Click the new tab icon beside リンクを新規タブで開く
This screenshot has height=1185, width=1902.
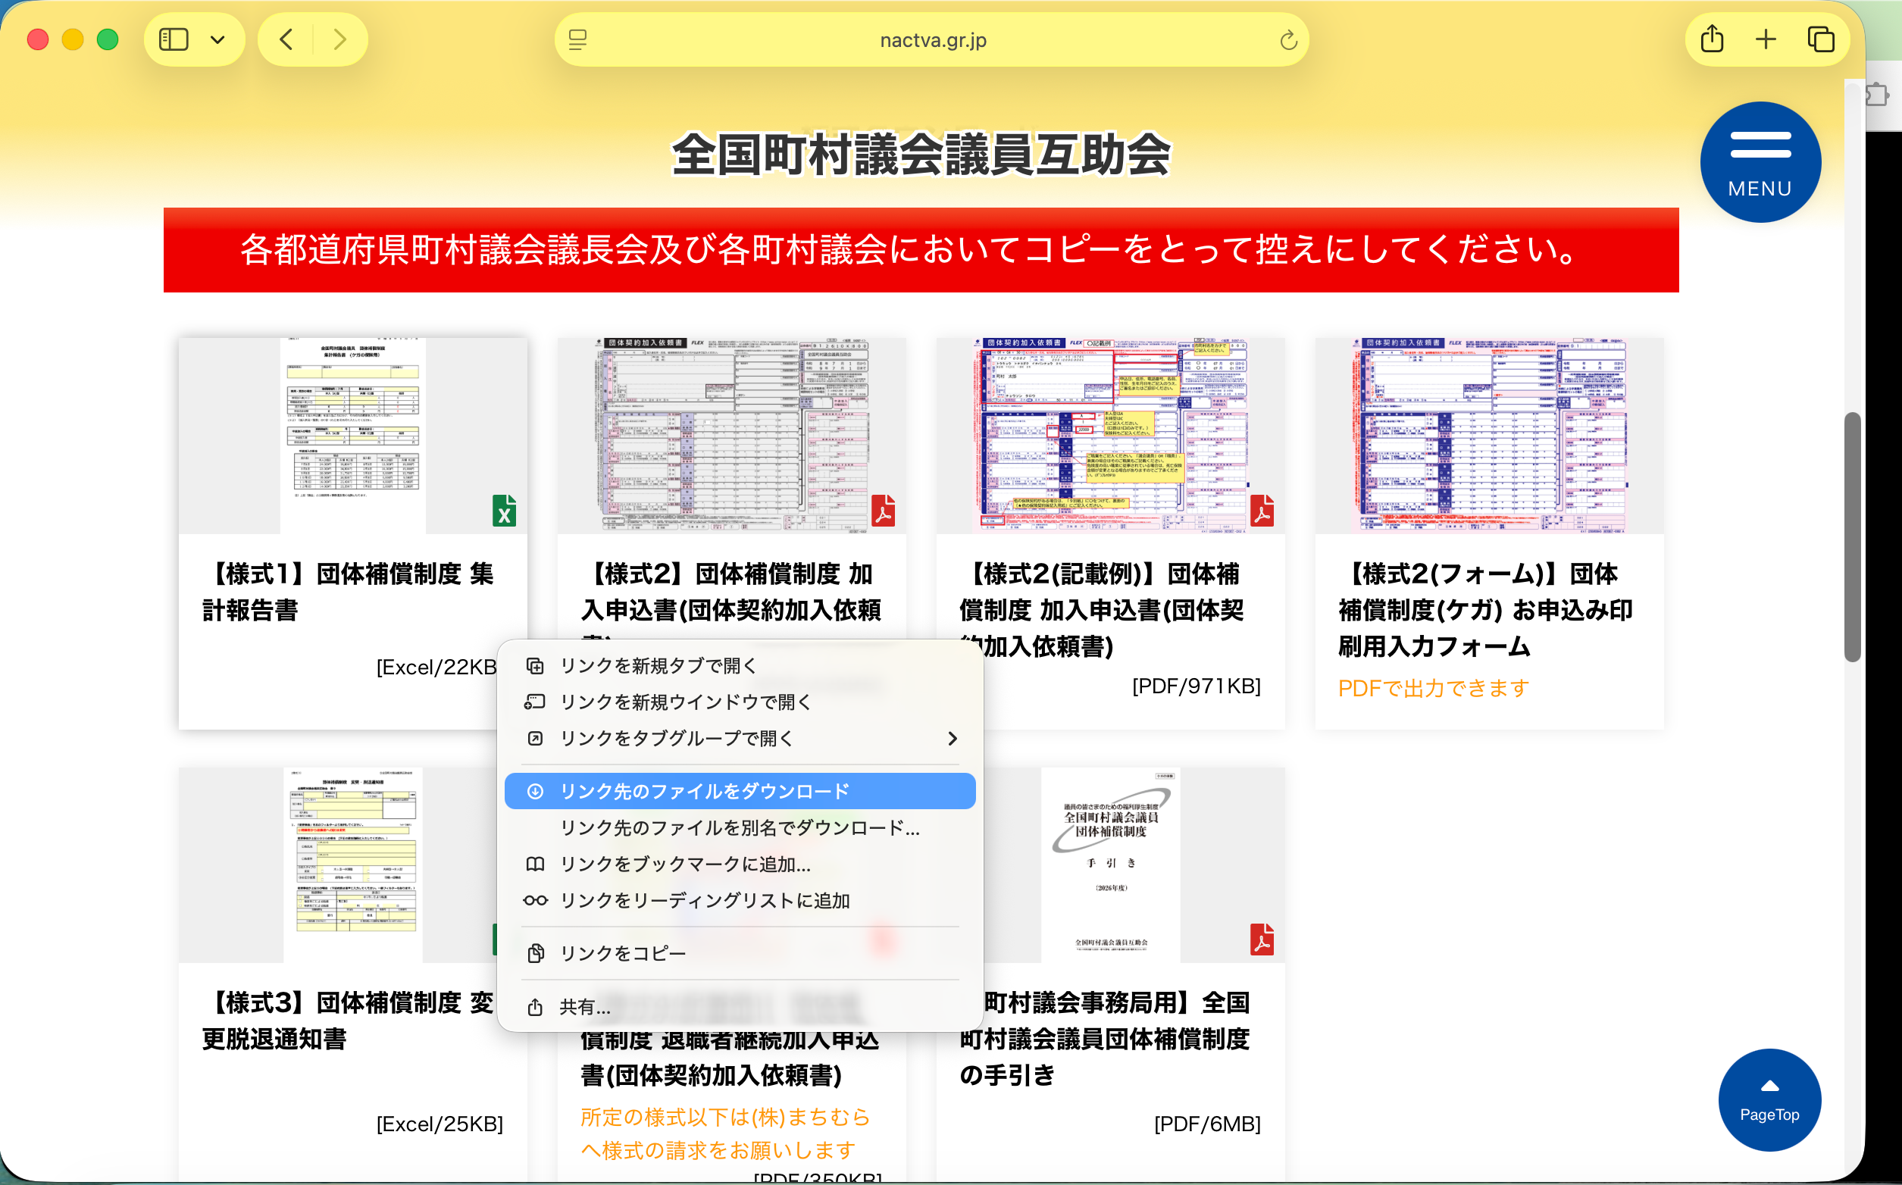tap(535, 665)
